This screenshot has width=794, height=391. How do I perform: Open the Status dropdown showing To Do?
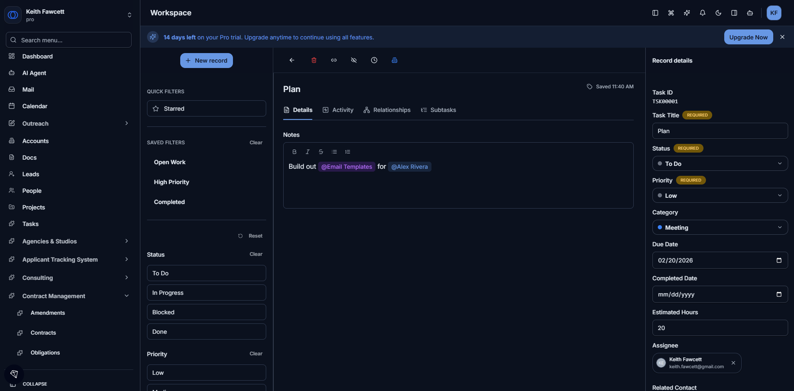click(x=720, y=163)
